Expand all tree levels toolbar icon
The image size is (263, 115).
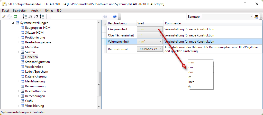(42, 16)
